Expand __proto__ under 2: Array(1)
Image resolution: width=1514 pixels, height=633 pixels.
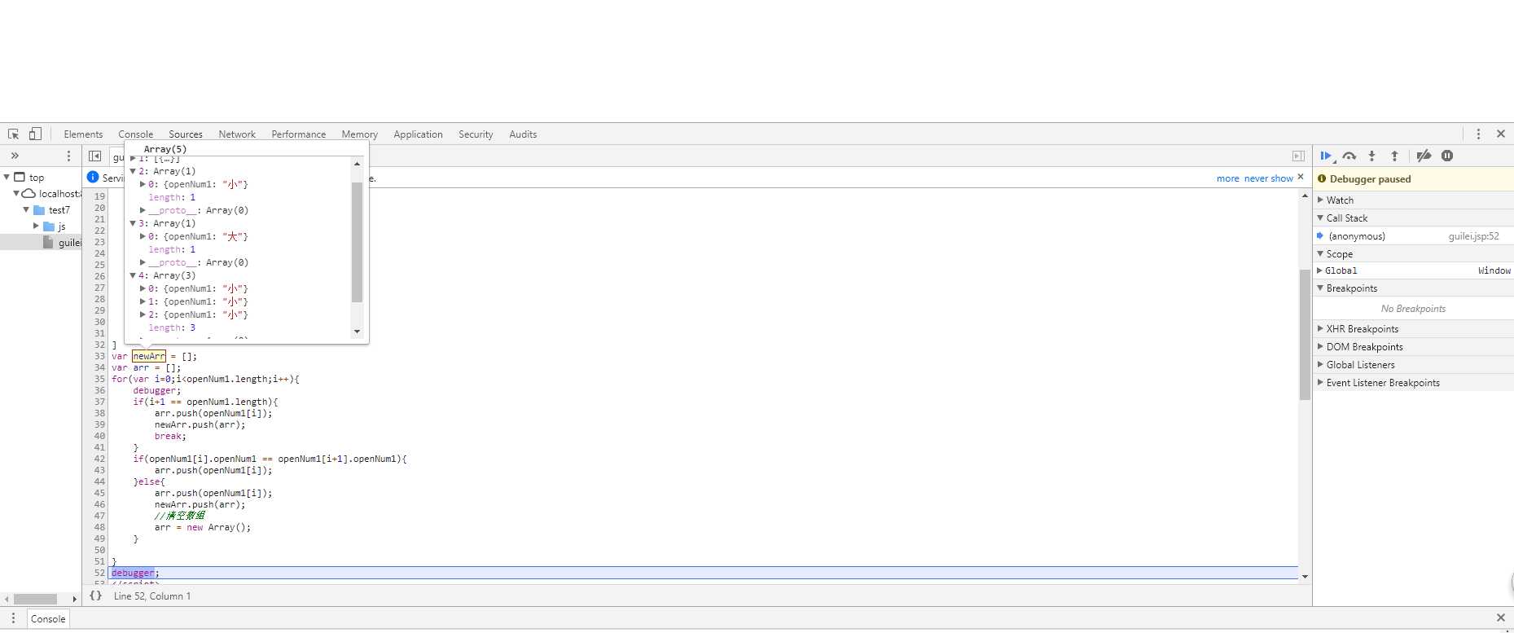point(143,210)
